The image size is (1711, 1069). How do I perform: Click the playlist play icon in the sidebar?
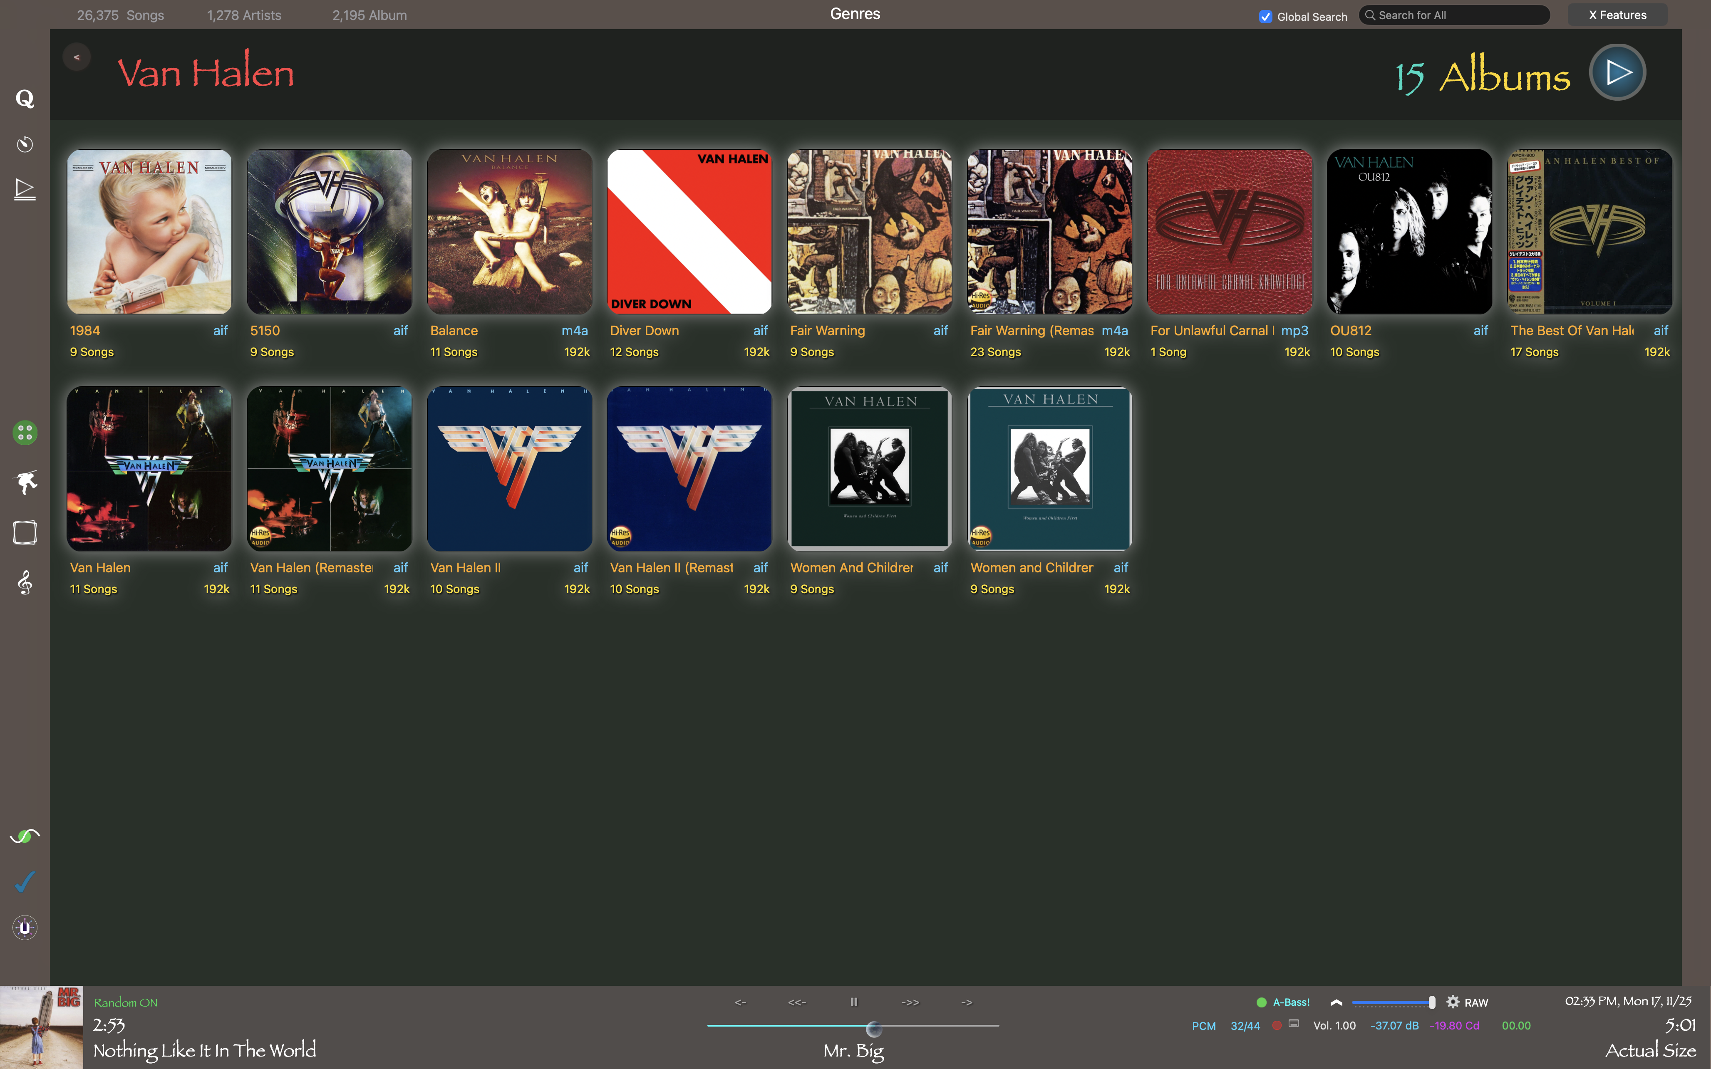point(25,189)
